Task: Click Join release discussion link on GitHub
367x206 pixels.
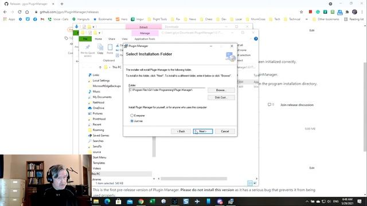Action: coord(297,105)
